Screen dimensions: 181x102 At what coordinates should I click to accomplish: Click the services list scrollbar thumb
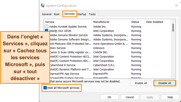pos(173,28)
